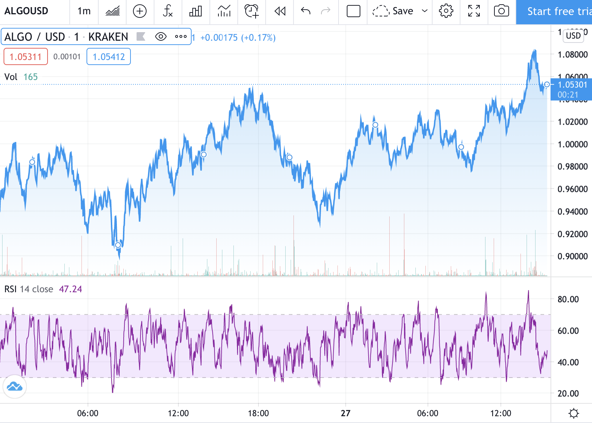Click the last price marker circle at line end

click(547, 85)
